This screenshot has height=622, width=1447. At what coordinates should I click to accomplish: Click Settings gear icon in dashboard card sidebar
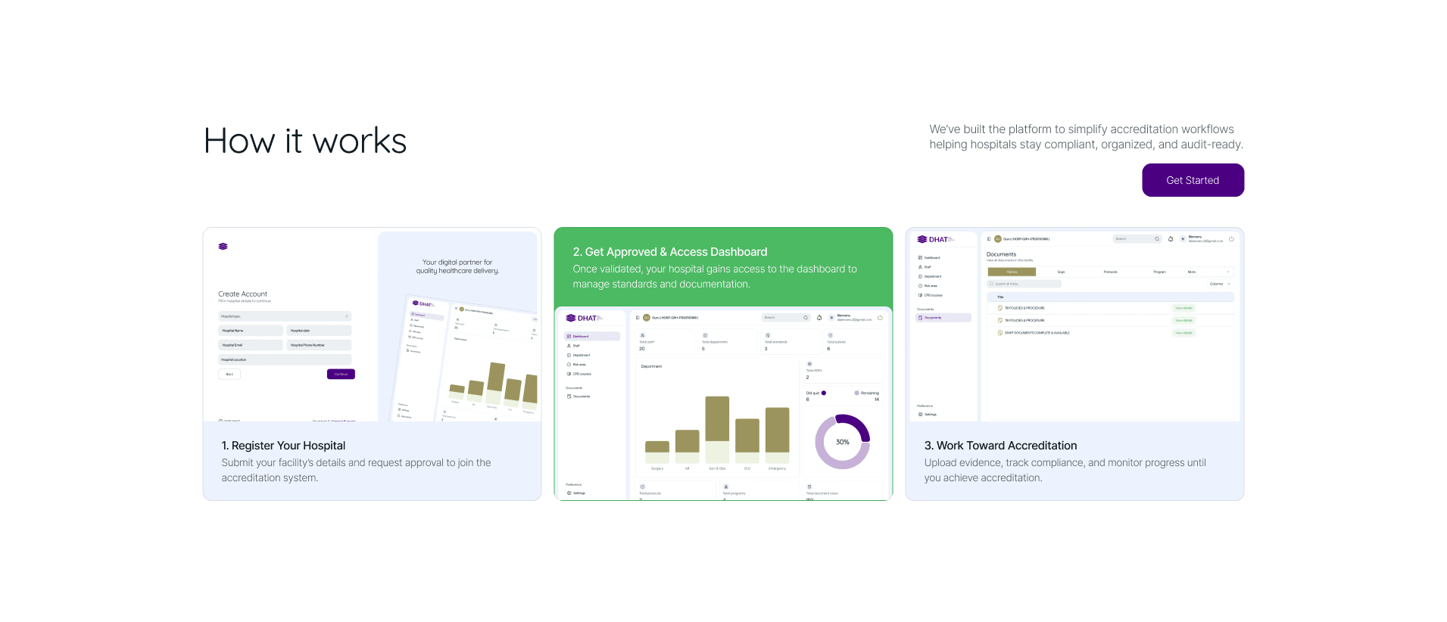(x=569, y=493)
